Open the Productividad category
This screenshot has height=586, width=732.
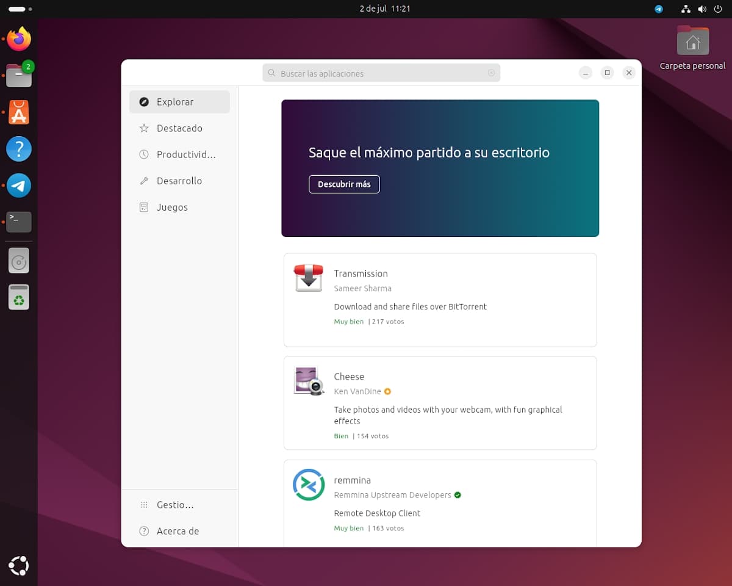pos(179,154)
